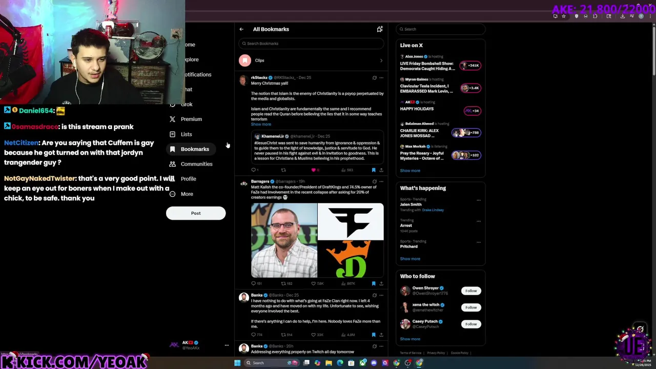This screenshot has width=656, height=369.
Task: Open the FaZe logo image in Barragers post
Action: pos(351,222)
